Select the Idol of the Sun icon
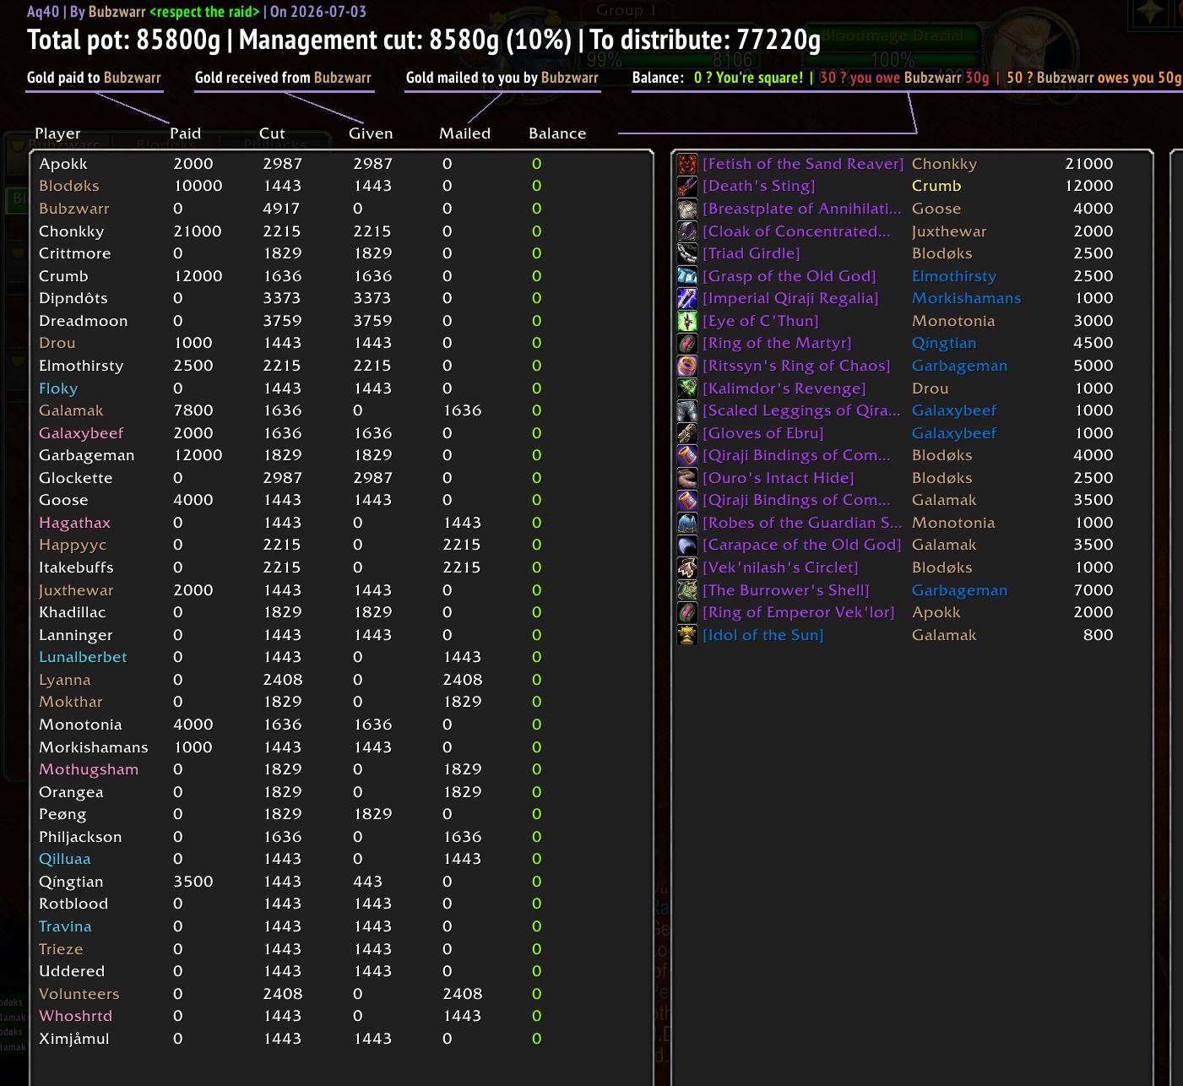Viewport: 1183px width, 1086px height. 687,635
